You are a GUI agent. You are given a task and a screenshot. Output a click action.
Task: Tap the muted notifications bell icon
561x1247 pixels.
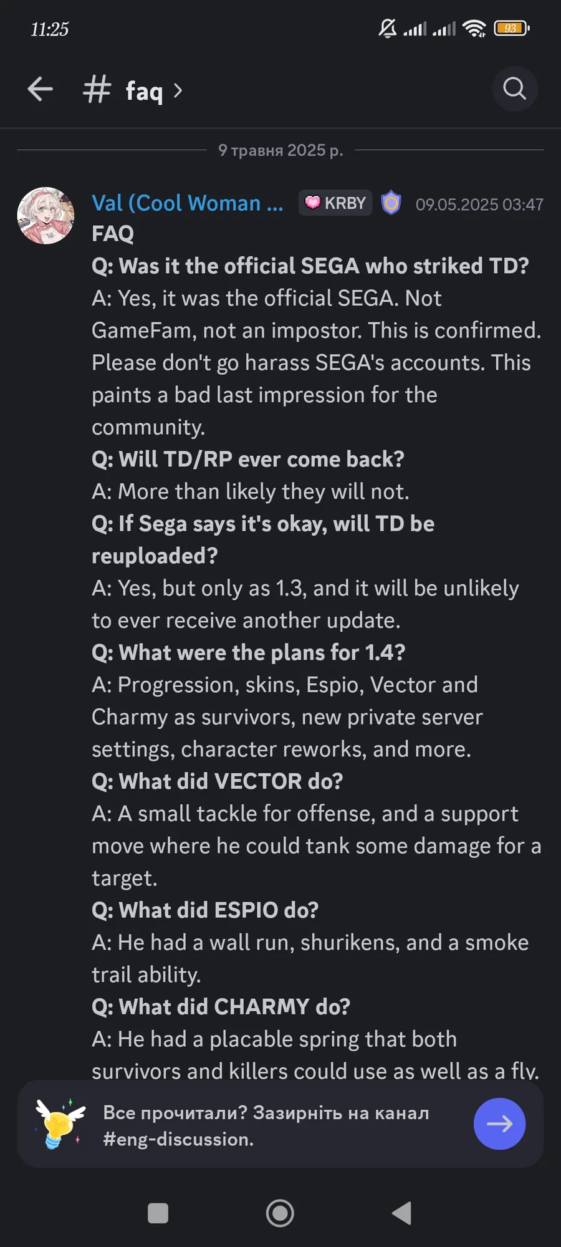[x=387, y=28]
